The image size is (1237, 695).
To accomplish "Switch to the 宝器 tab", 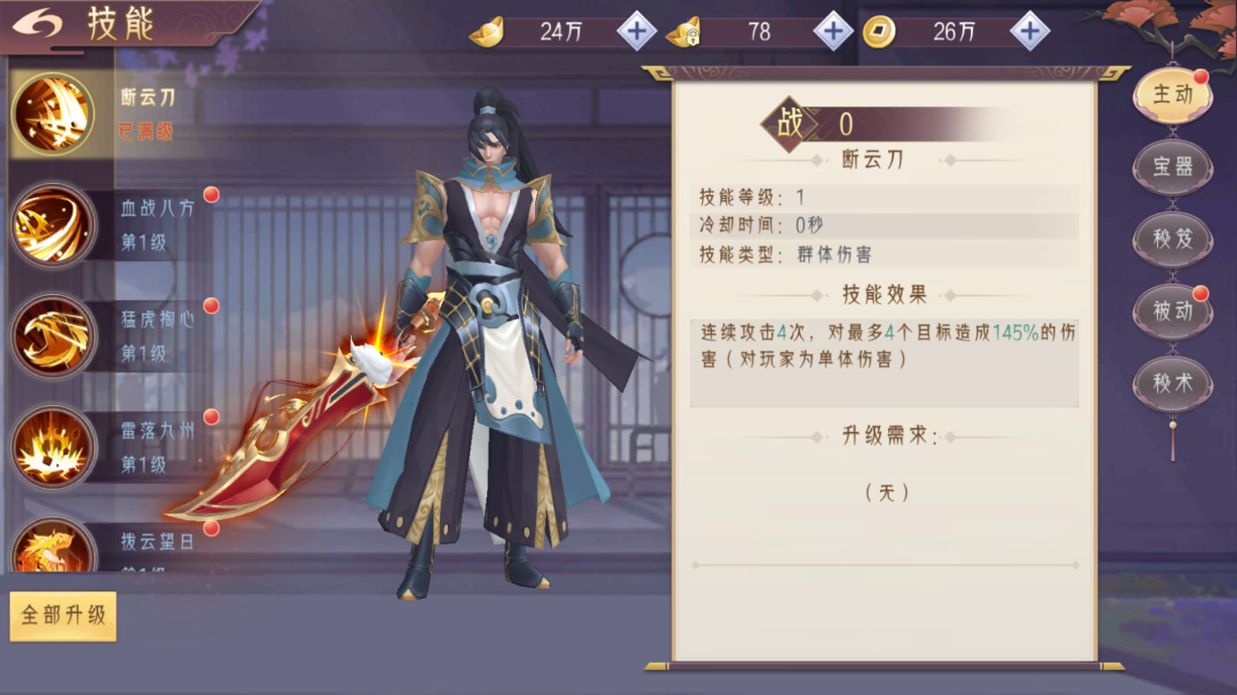I will click(x=1173, y=166).
